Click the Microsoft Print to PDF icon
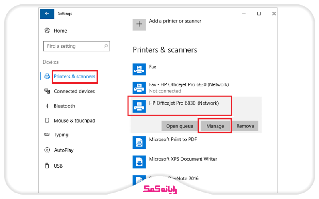This screenshot has width=319, height=199. (x=139, y=142)
